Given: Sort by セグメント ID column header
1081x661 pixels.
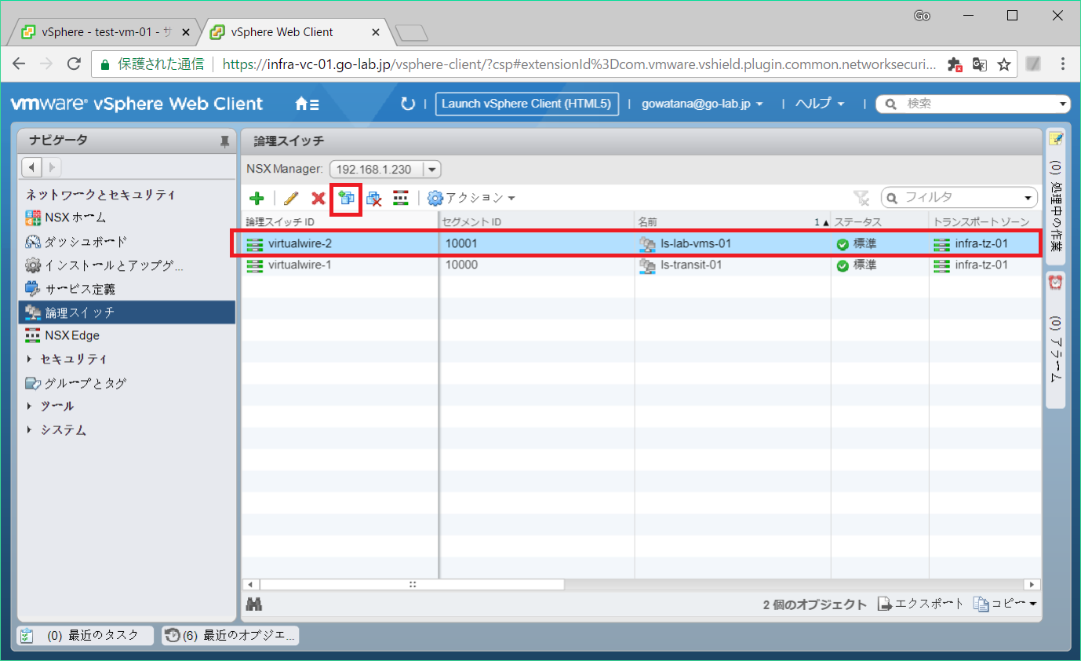Looking at the screenshot, I should click(x=537, y=222).
